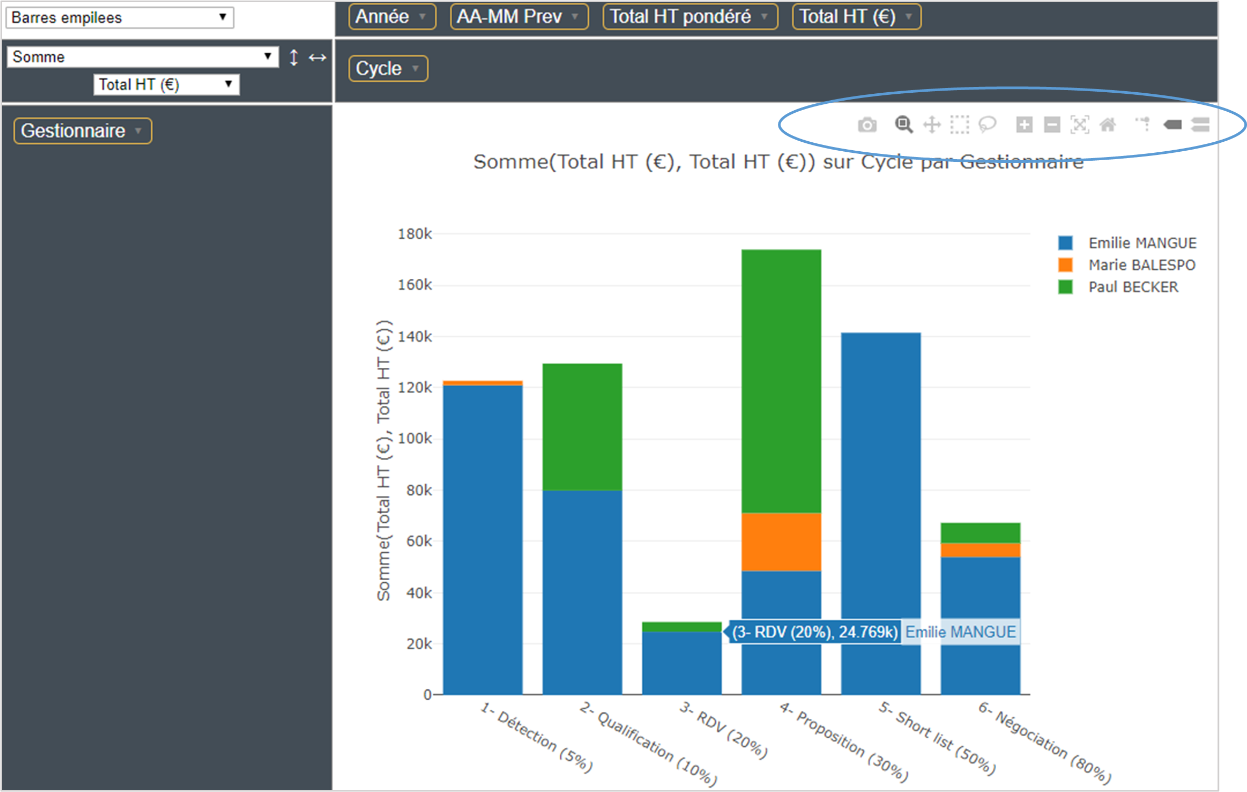Reset axes with the home icon
The height and width of the screenshot is (792, 1247).
coord(1107,125)
